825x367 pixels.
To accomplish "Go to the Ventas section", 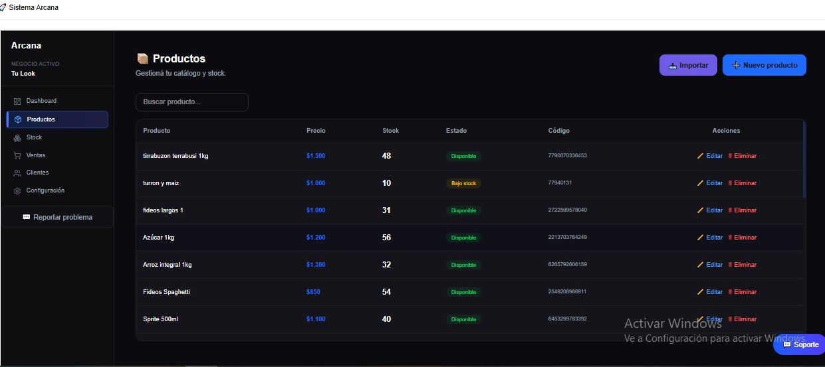I will (x=36, y=155).
